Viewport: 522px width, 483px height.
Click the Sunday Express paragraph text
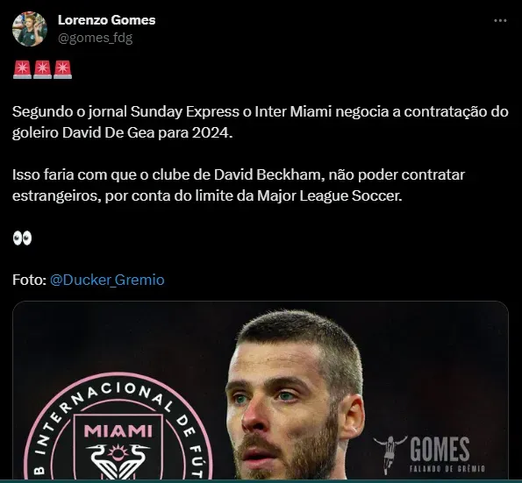coord(261,122)
